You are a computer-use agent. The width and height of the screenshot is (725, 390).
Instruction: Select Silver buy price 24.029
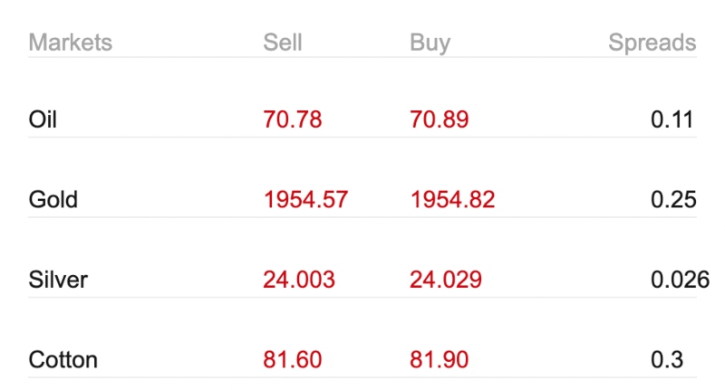click(446, 280)
